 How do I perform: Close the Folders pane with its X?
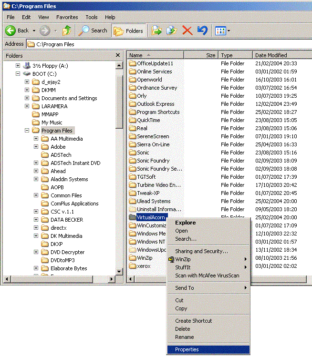[x=118, y=55]
